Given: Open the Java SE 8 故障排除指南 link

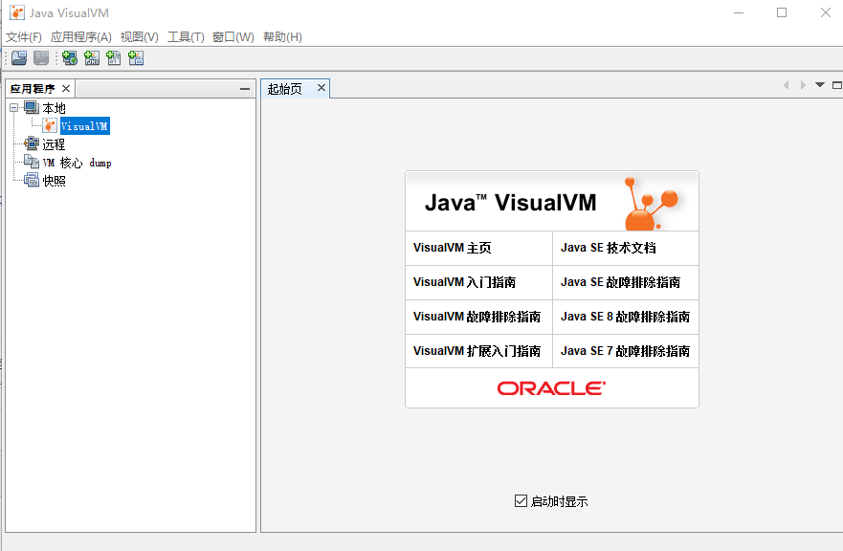Looking at the screenshot, I should pos(625,317).
